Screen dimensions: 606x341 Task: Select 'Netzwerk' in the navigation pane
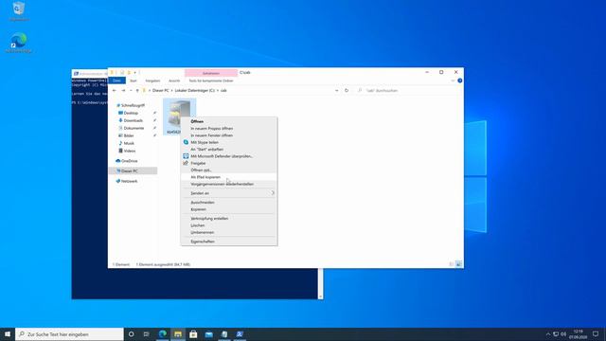point(129,181)
